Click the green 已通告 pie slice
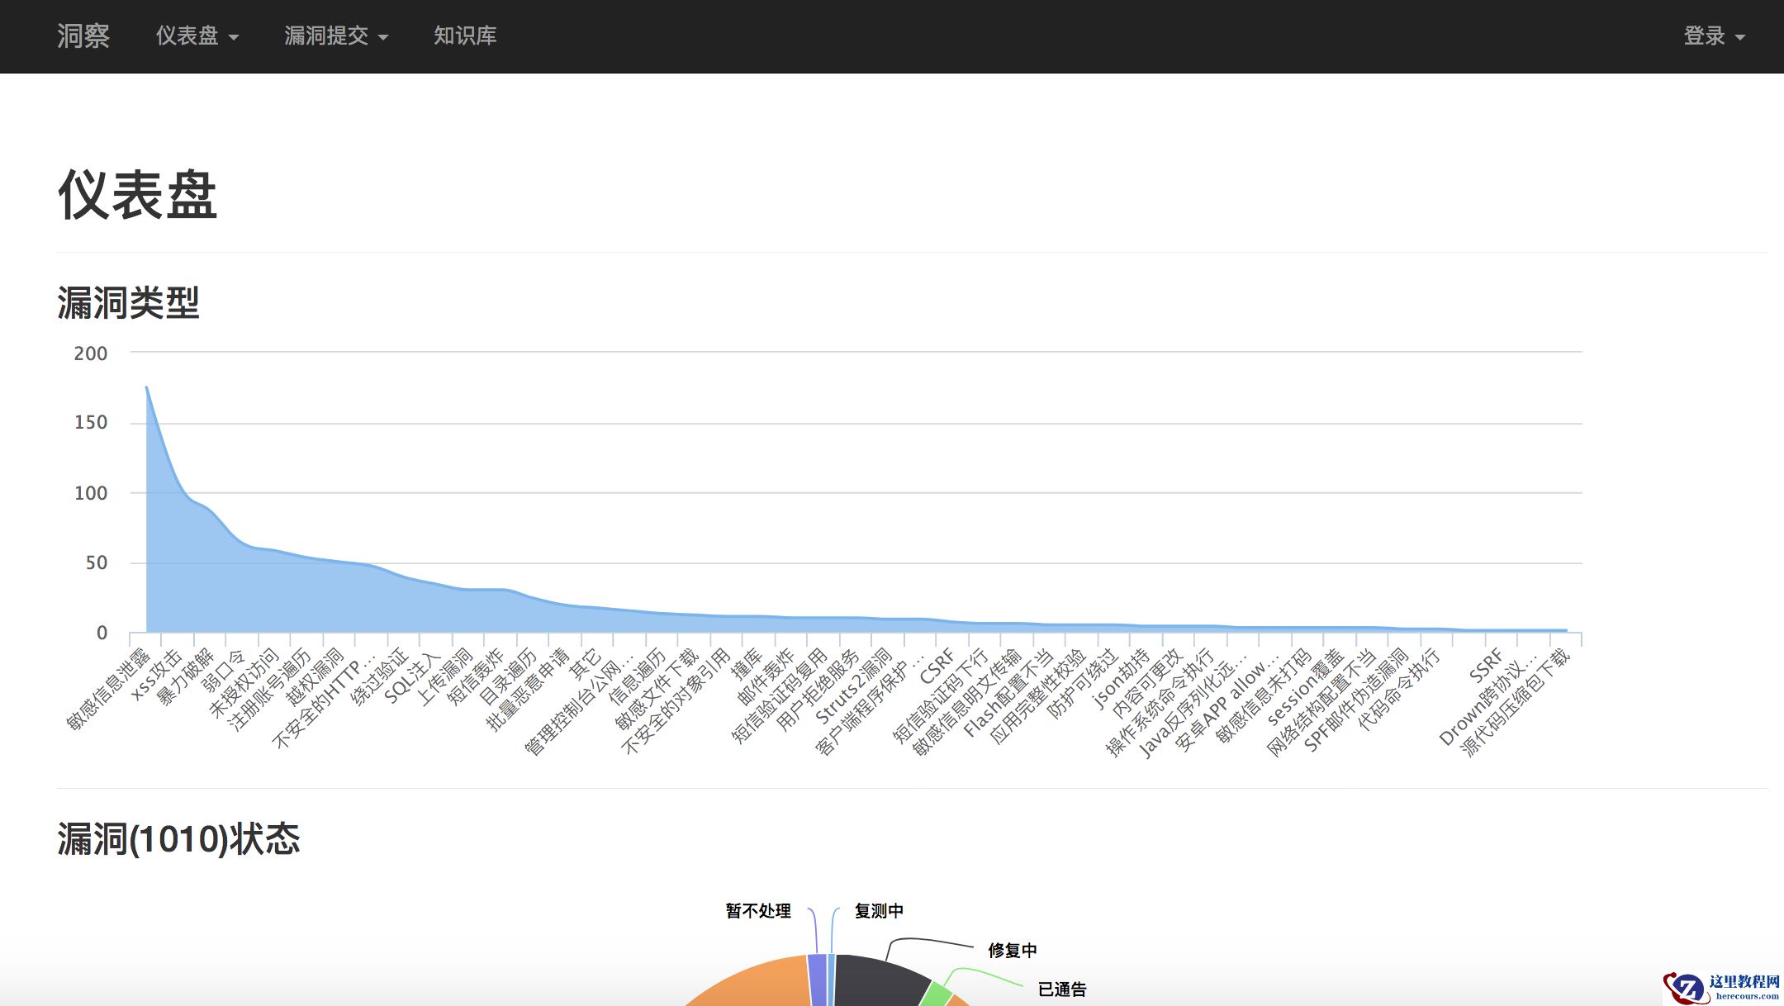 937,994
